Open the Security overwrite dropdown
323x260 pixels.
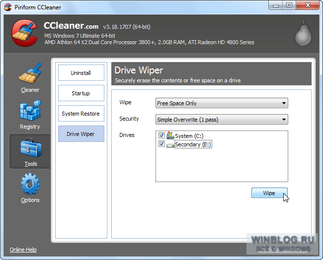(222, 120)
